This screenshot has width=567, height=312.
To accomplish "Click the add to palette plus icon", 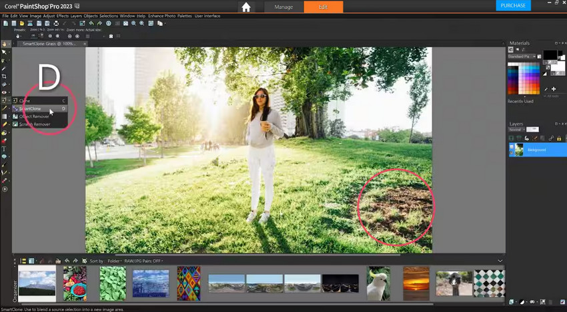I will 553,89.
